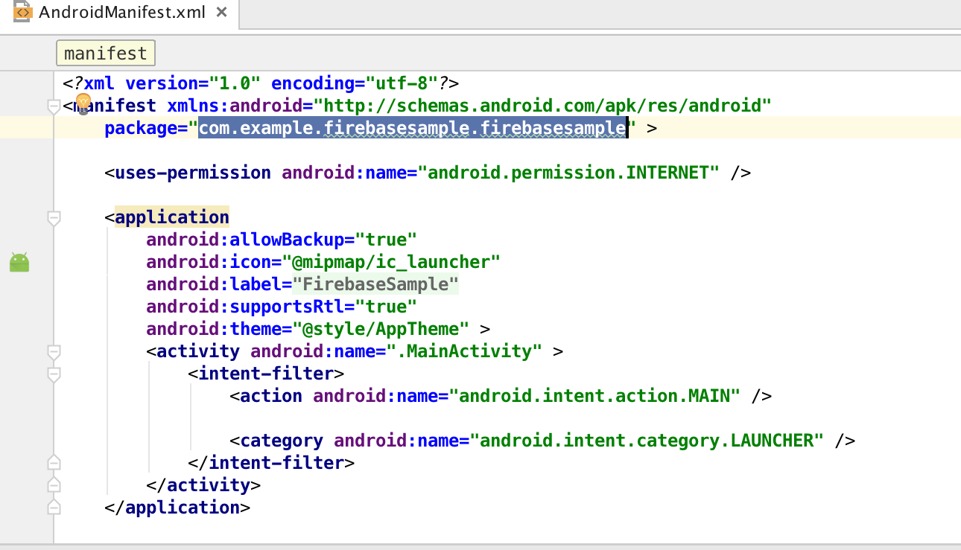
Task: Click the green Android robot gutter icon
Action: [19, 262]
